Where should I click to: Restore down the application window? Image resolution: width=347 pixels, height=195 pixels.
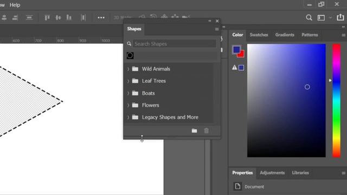(322, 4)
